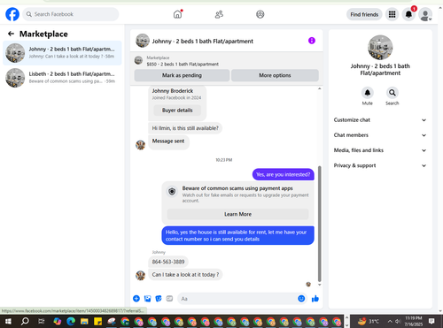
Task: Open Sticky Notes from taskbar
Action: pyautogui.click(x=97, y=321)
